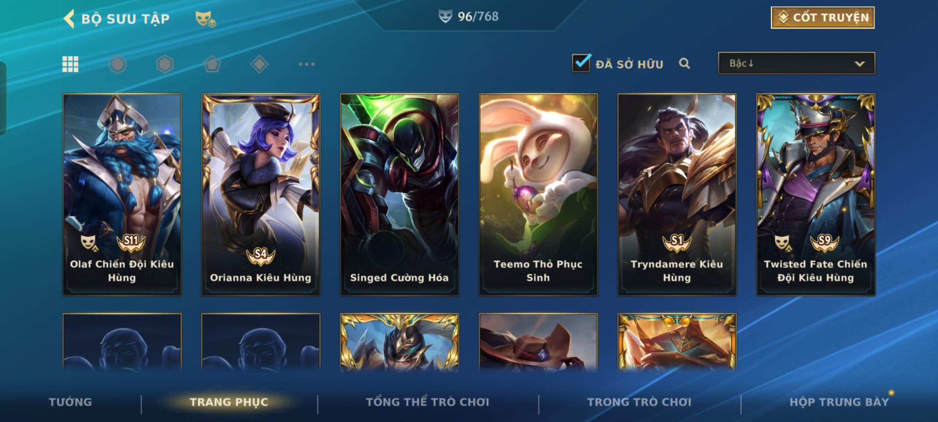Open the Trong Trò Chơi tab

pyautogui.click(x=639, y=402)
